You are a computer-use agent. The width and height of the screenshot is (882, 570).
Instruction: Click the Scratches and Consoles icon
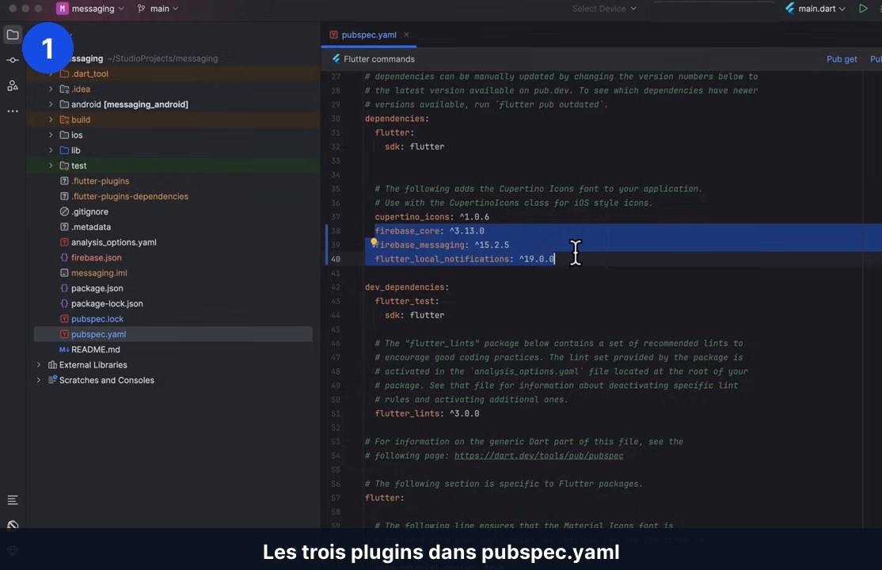52,380
